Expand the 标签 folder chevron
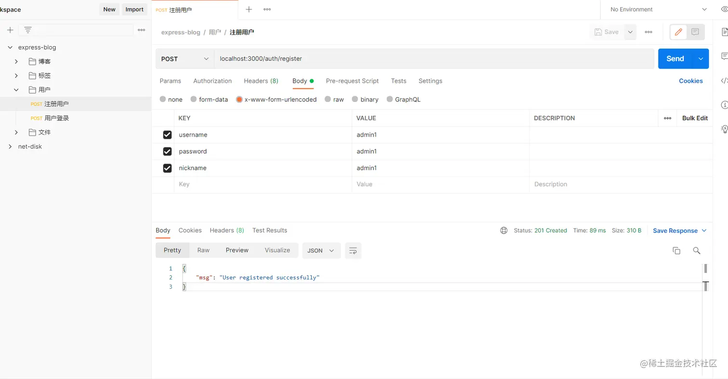728x379 pixels. 16,76
